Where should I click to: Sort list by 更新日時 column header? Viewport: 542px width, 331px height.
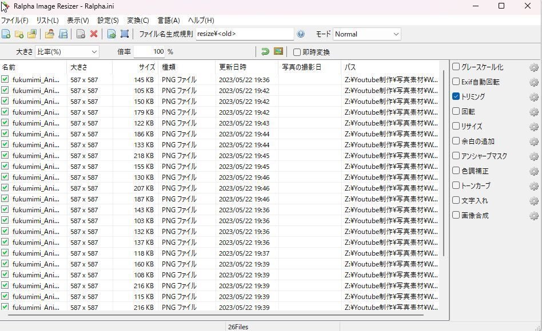[247, 67]
